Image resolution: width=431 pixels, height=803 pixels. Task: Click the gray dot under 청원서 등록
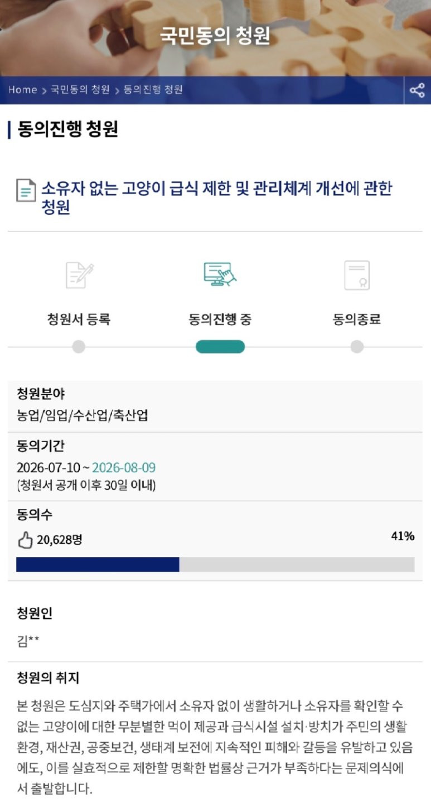pos(79,347)
